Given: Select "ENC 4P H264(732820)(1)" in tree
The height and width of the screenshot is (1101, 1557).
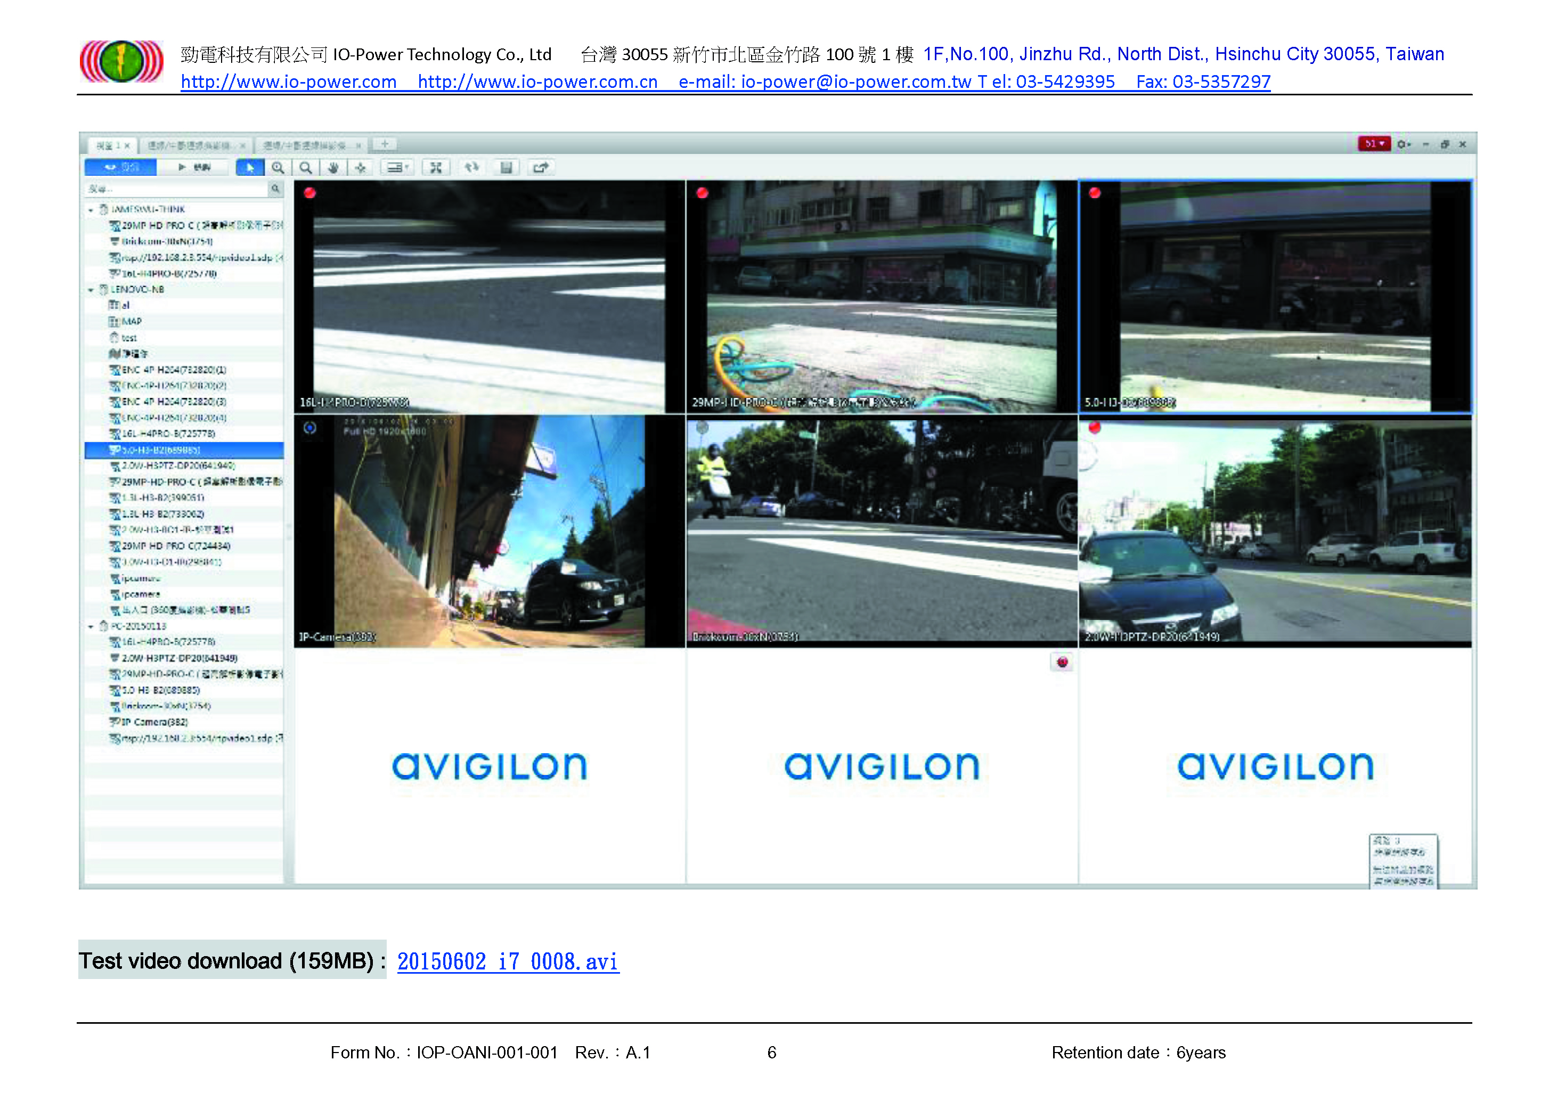Looking at the screenshot, I should click(184, 370).
